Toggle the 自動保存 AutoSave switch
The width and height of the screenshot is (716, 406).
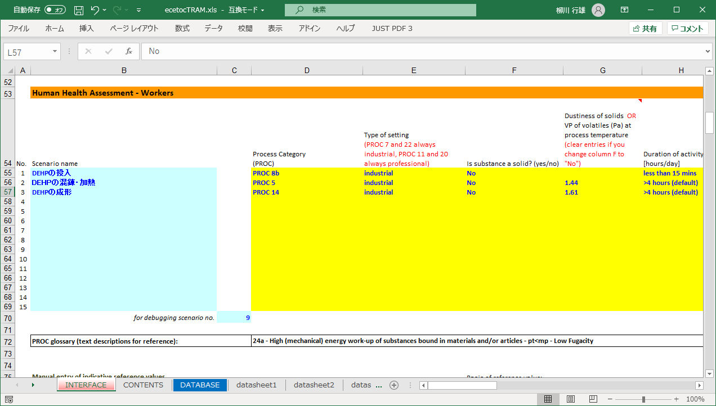click(55, 10)
